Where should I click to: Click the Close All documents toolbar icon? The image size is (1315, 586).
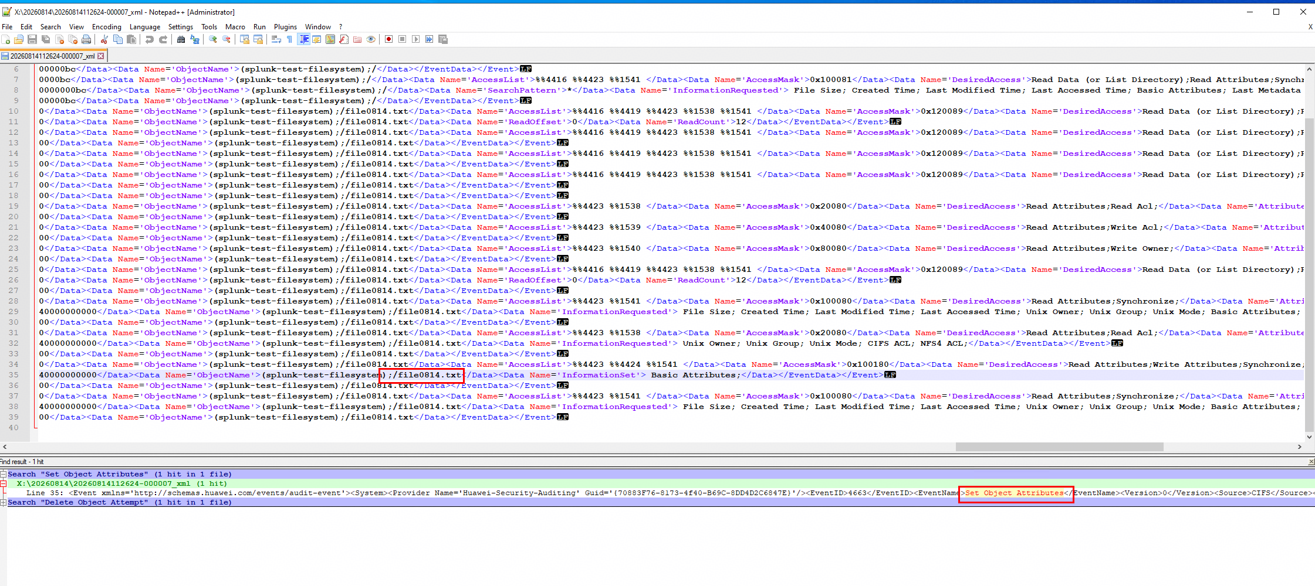pyautogui.click(x=73, y=39)
